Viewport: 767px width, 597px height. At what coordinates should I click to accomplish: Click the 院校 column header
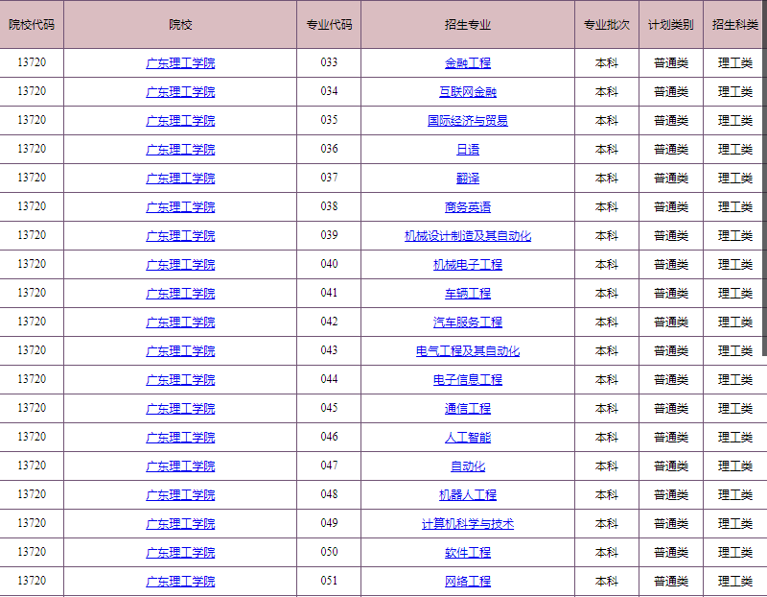pos(180,25)
